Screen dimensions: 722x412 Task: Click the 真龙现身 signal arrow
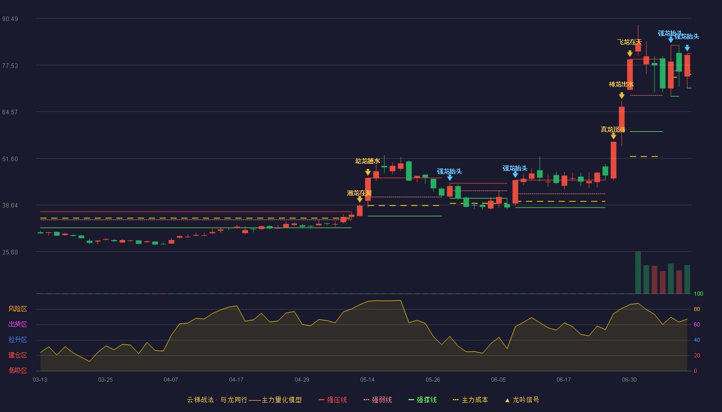(x=613, y=136)
